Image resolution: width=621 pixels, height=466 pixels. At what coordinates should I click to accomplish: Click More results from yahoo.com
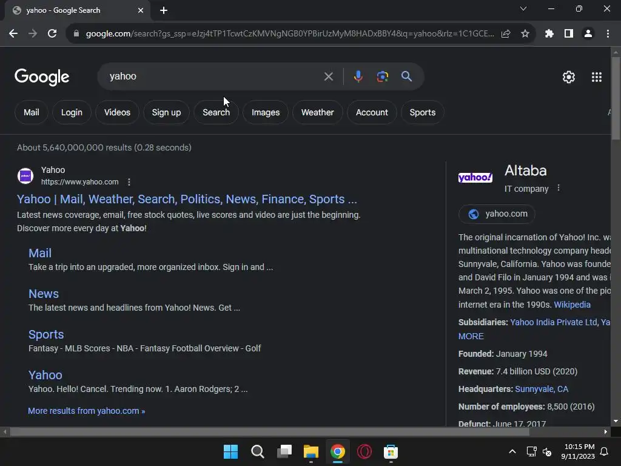point(86,411)
